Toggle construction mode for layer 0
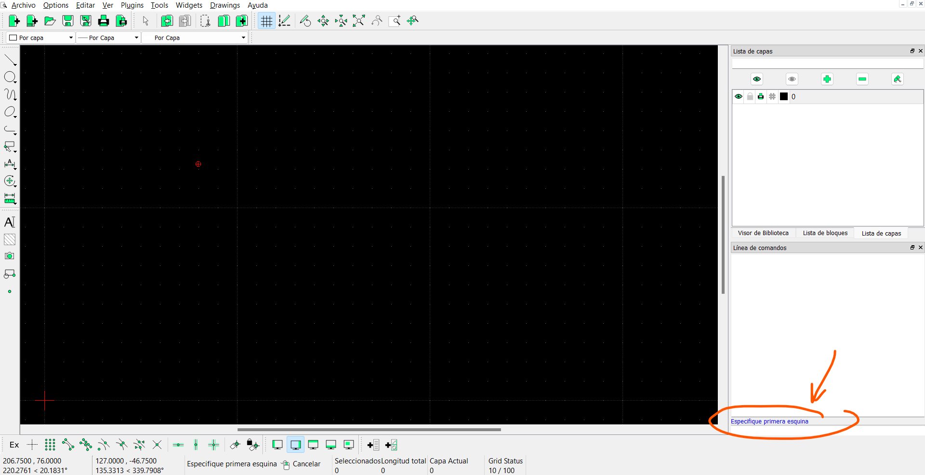The width and height of the screenshot is (925, 475). pos(772,97)
